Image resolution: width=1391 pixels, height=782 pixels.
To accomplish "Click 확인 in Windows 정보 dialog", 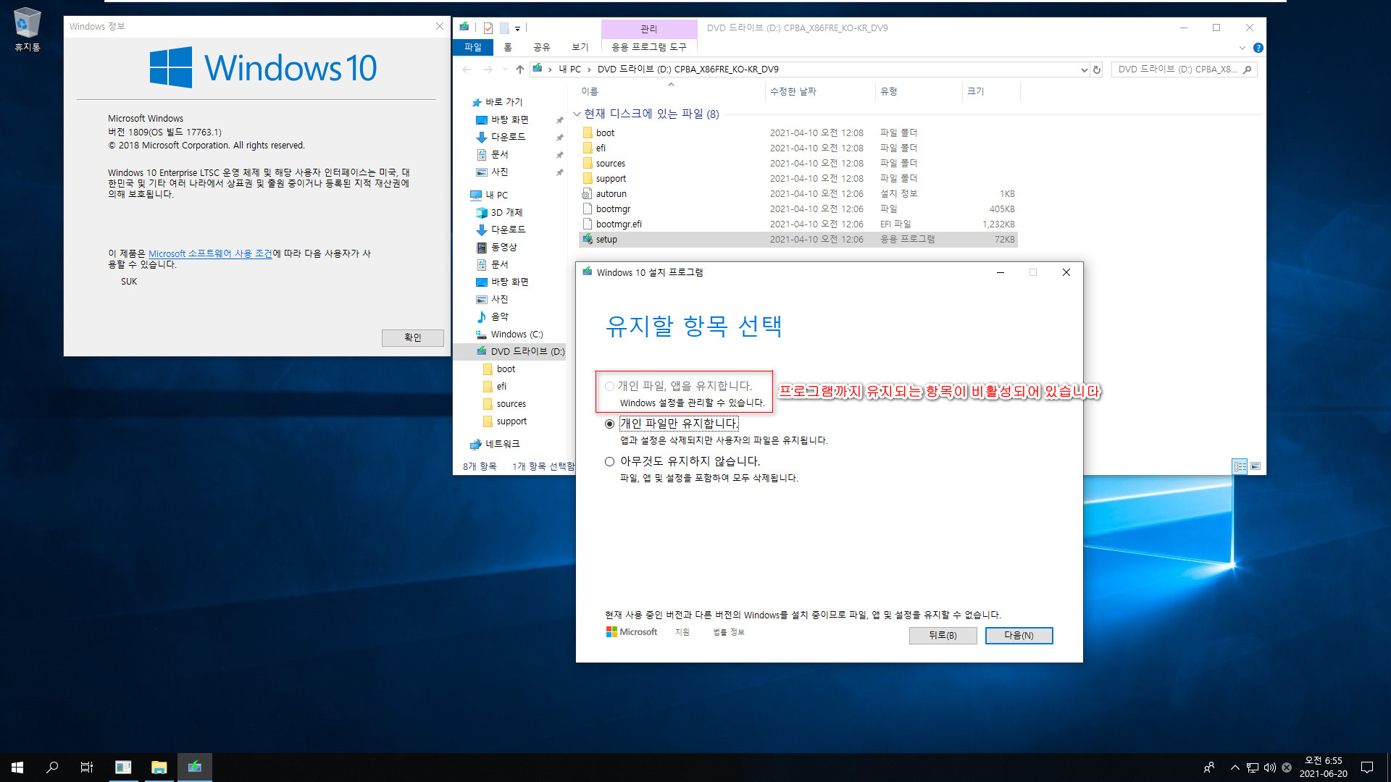I will tap(413, 337).
